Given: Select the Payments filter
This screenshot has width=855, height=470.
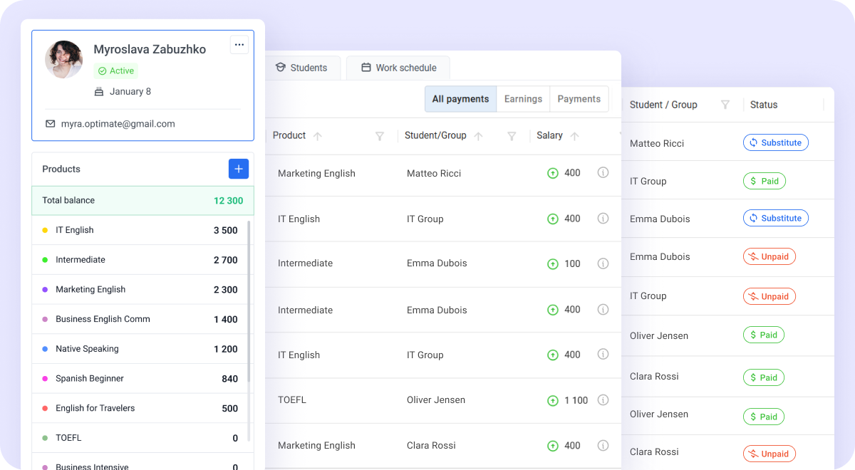Looking at the screenshot, I should pyautogui.click(x=579, y=99).
